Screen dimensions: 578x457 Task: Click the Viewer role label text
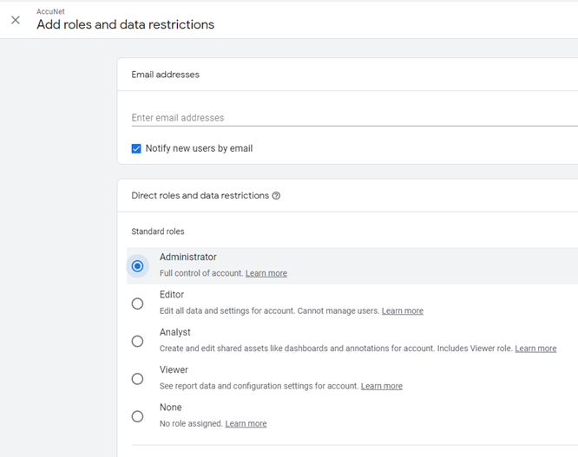point(174,369)
